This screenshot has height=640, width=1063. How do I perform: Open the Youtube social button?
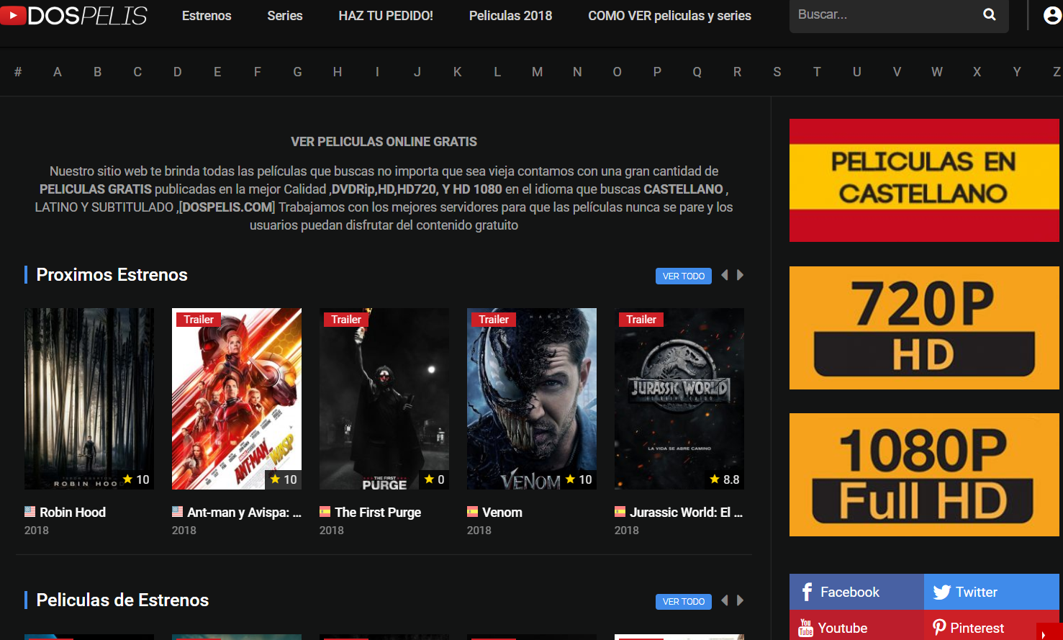point(856,626)
